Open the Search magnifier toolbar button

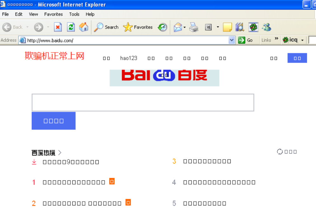[x=106, y=27]
